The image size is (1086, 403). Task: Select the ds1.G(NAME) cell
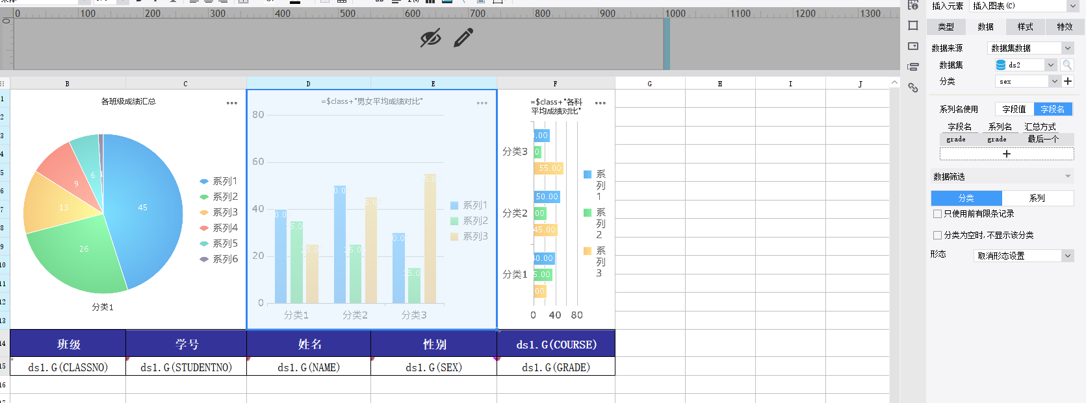coord(309,367)
